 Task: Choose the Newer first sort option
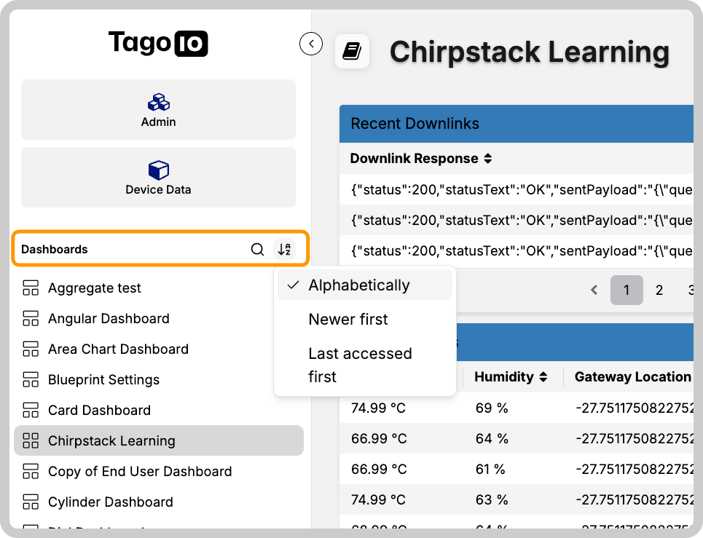[x=365, y=320]
